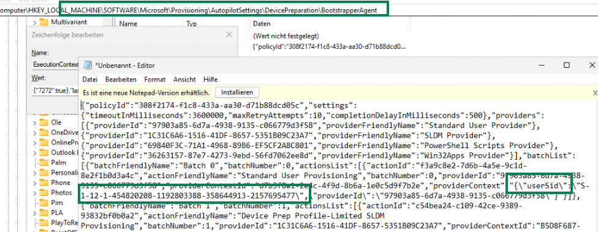Image resolution: width=598 pixels, height=232 pixels.
Task: Maximize the Editor window
Action: coord(567,65)
